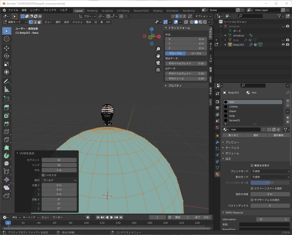The width and height of the screenshot is (292, 235).
Task: Open the 整列 ワールド dropdown
Action: coord(59,180)
